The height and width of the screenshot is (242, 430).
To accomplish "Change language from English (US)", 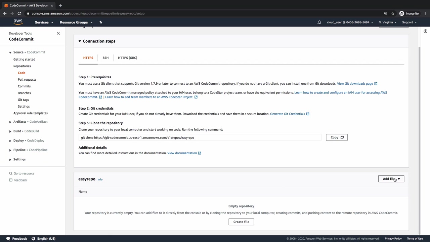I will click(x=46, y=239).
